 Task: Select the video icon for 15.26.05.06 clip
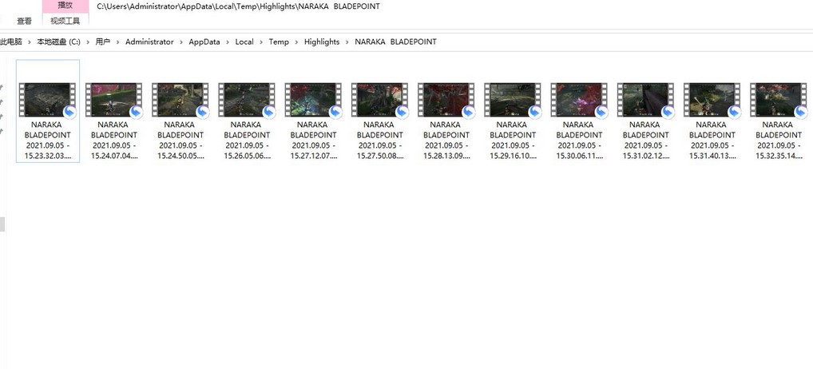[246, 100]
